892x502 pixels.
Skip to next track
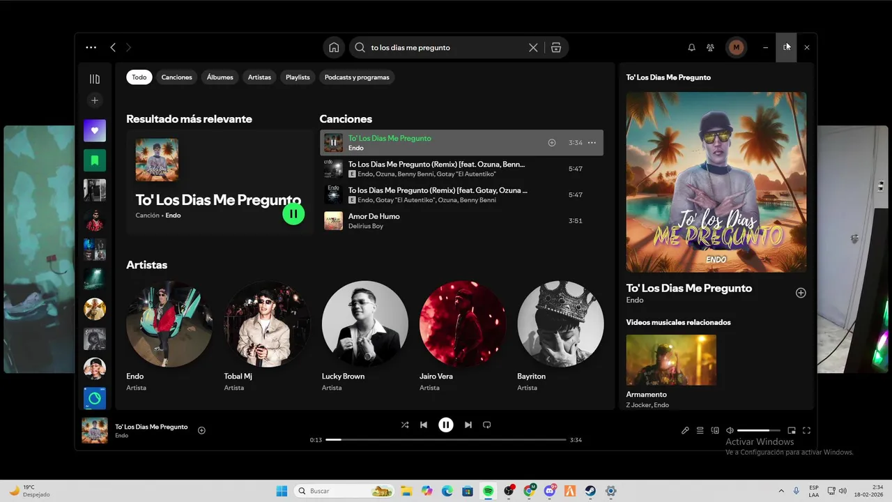[468, 425]
